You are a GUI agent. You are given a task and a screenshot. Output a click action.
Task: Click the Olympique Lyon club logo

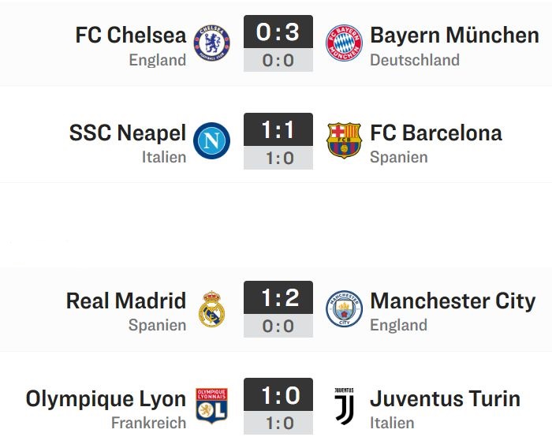(211, 405)
